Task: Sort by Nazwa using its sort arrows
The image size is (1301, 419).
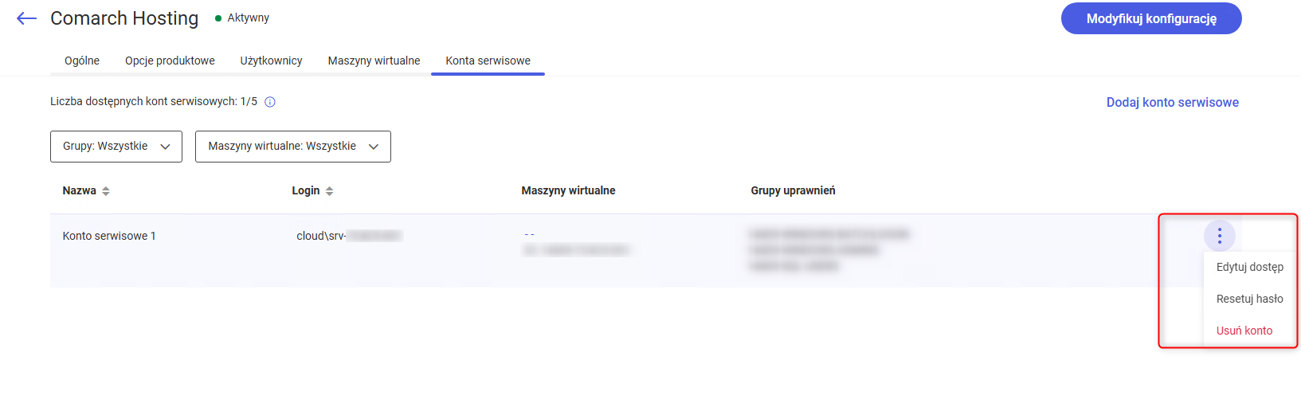Action: [x=106, y=191]
